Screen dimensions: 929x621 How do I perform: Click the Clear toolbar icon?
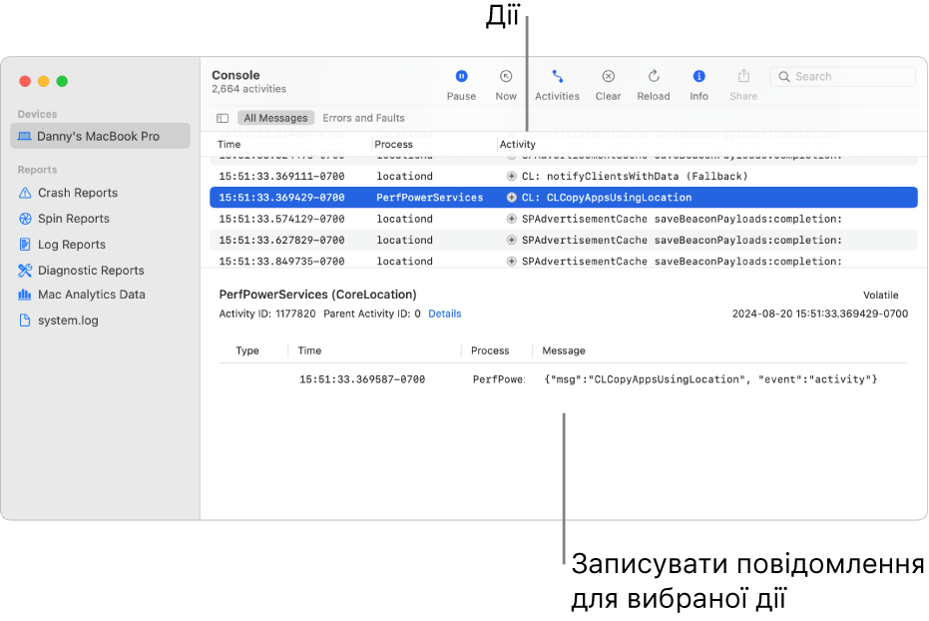[x=608, y=77]
